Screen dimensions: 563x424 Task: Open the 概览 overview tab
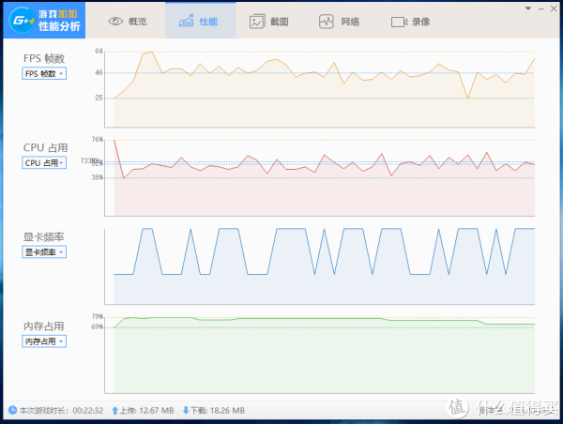click(128, 22)
